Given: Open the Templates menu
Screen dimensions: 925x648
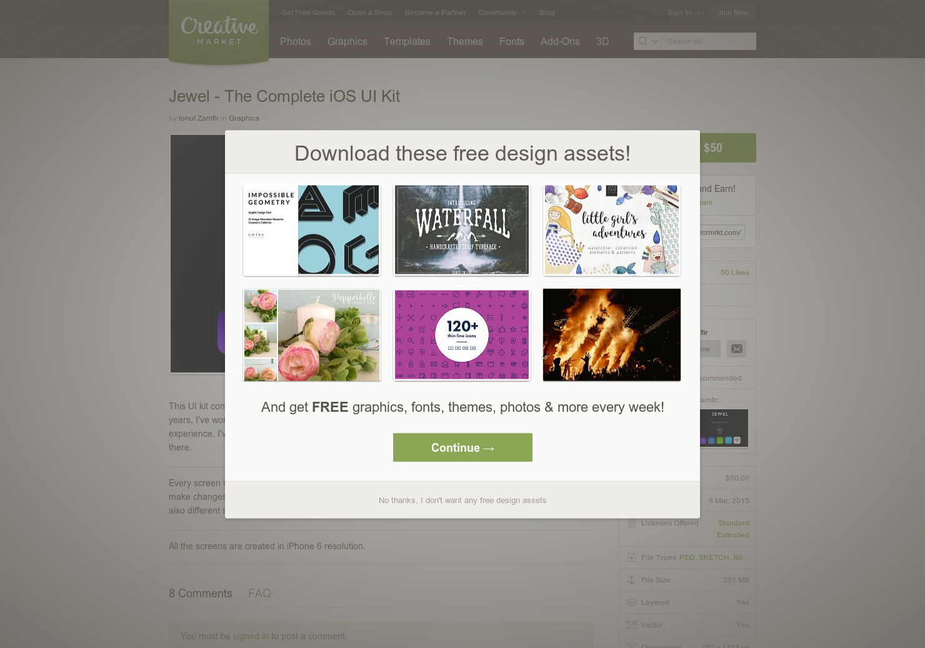Looking at the screenshot, I should [x=407, y=41].
